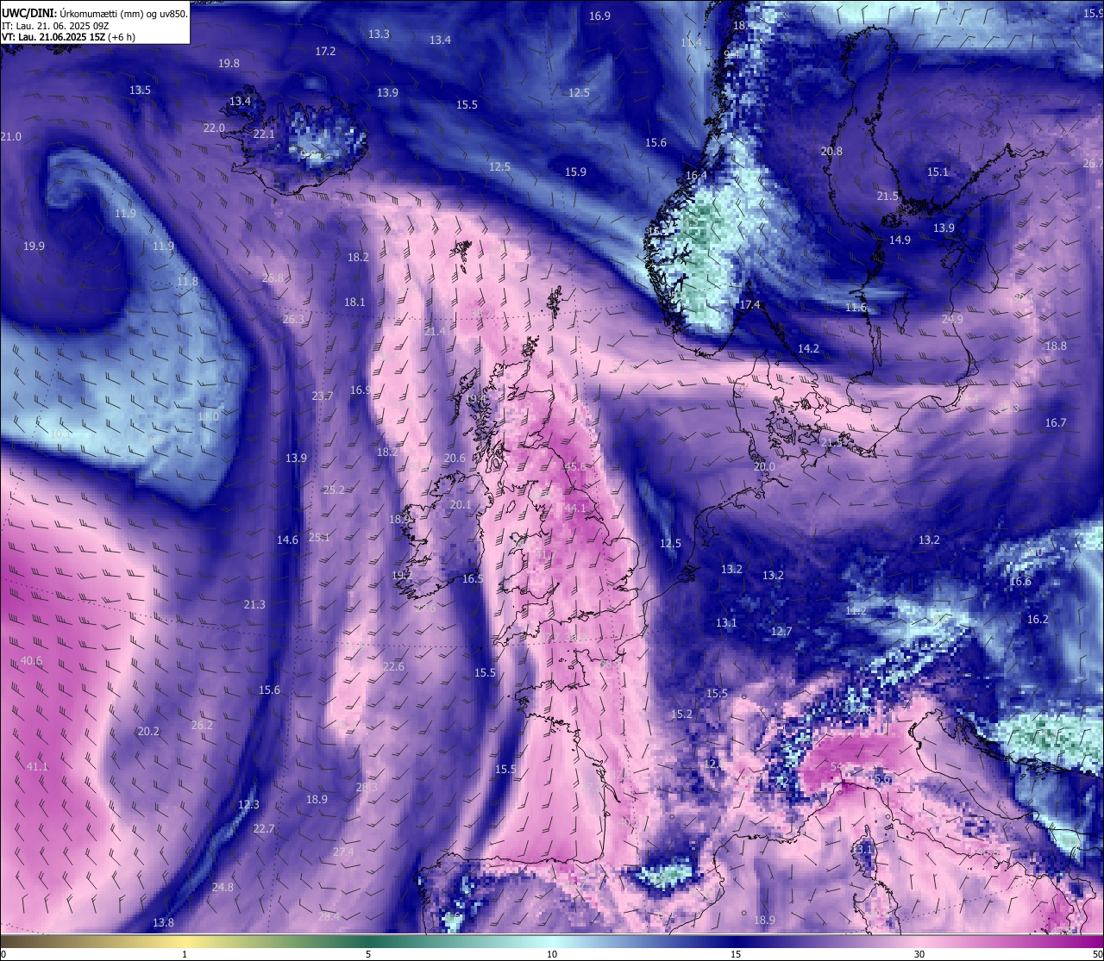1104x961 pixels.
Task: Click the 44.1 value on the map
Action: pos(575,508)
